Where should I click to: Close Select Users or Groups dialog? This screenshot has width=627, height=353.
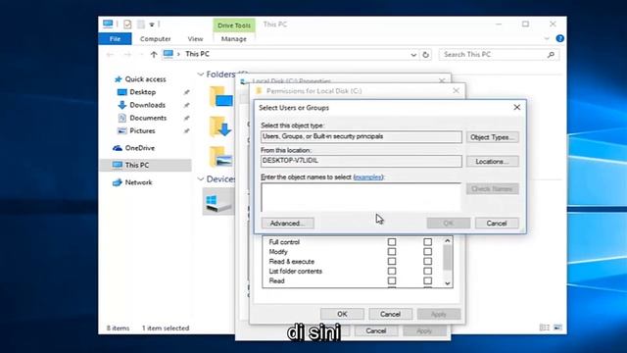coord(516,107)
